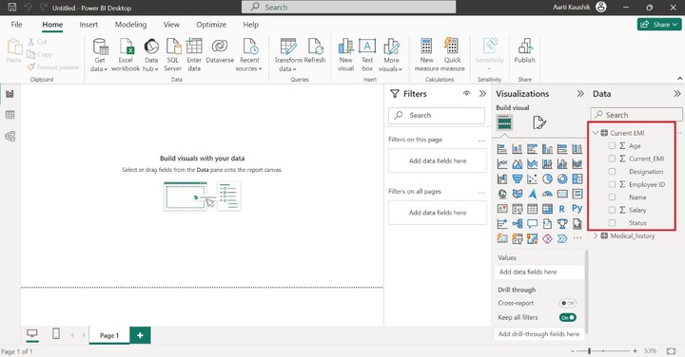Image resolution: width=685 pixels, height=357 pixels.
Task: Select the Stacked bar chart visual
Action: pyautogui.click(x=502, y=149)
